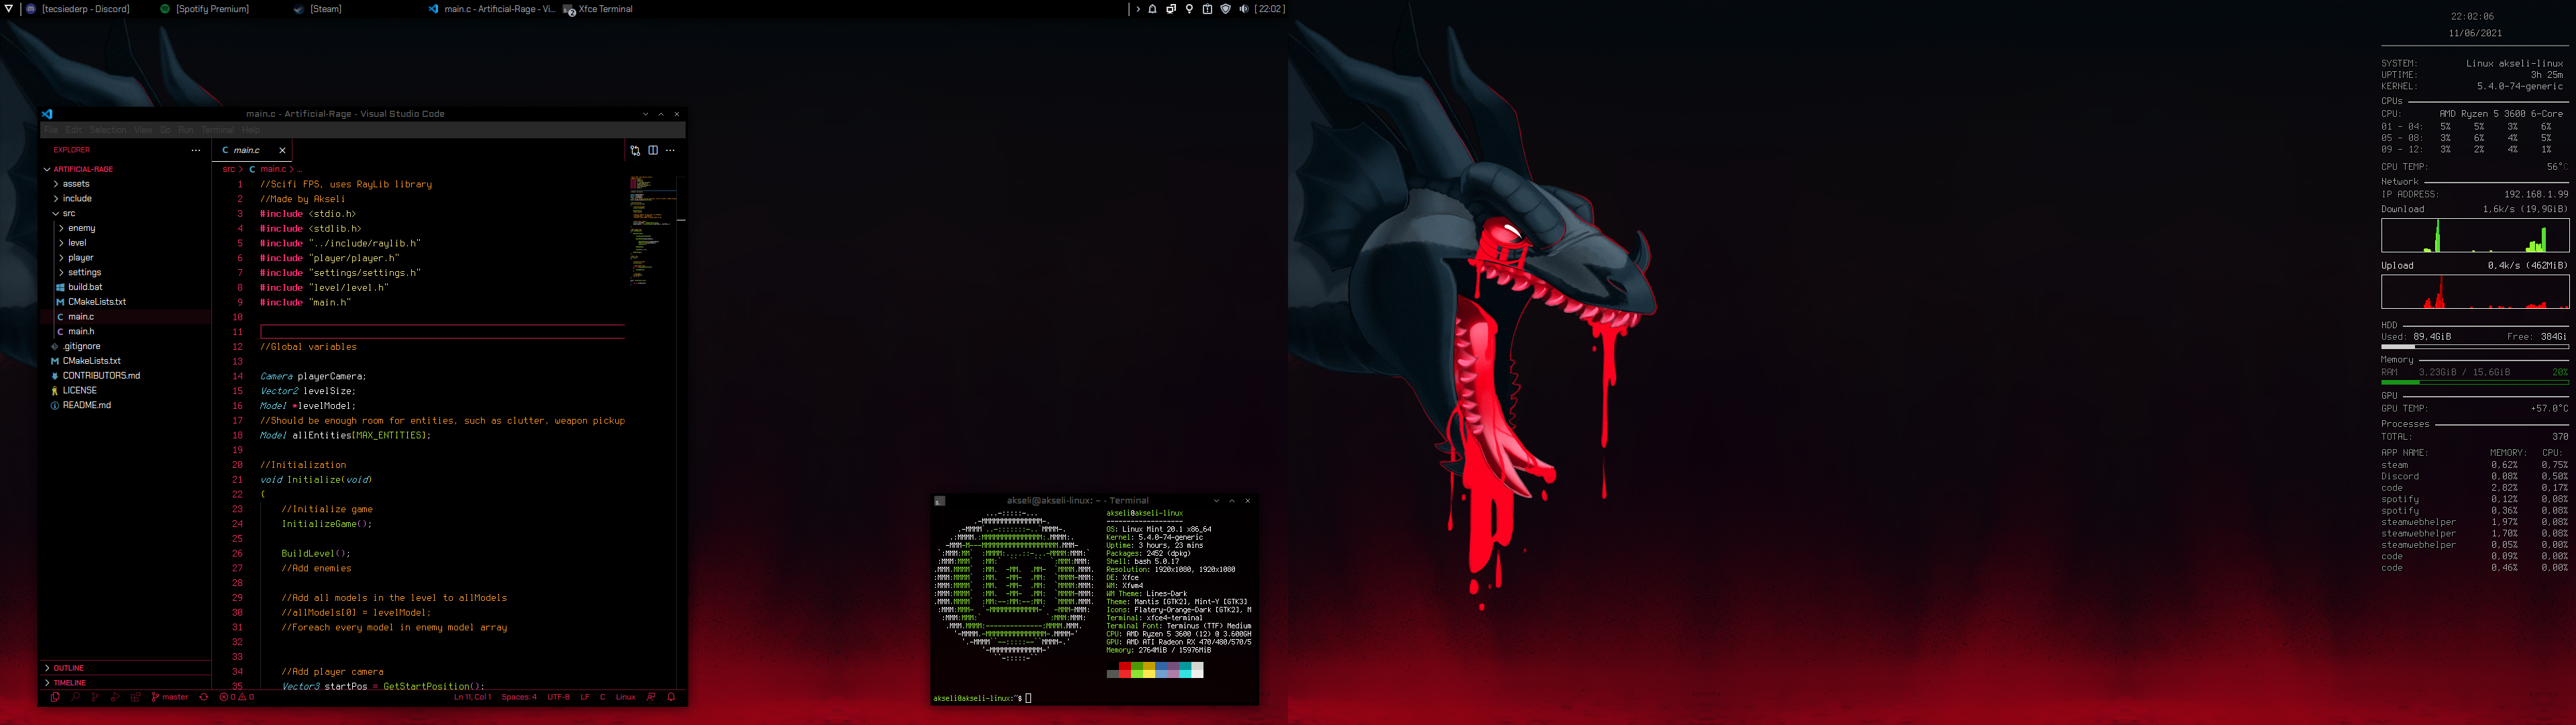
Task: Click UTF-8 encoding in status bar
Action: pyautogui.click(x=559, y=697)
